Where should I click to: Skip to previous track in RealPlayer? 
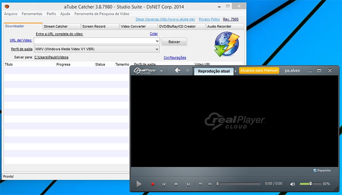pyautogui.click(x=164, y=185)
